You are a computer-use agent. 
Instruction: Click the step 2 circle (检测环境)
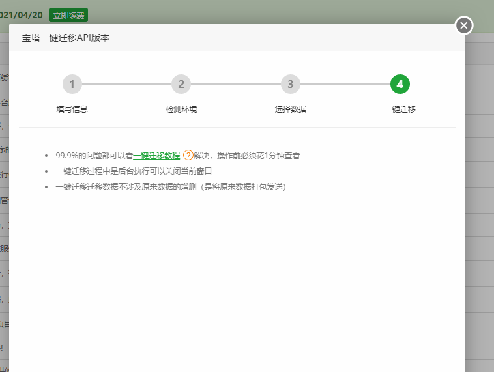pyautogui.click(x=181, y=84)
